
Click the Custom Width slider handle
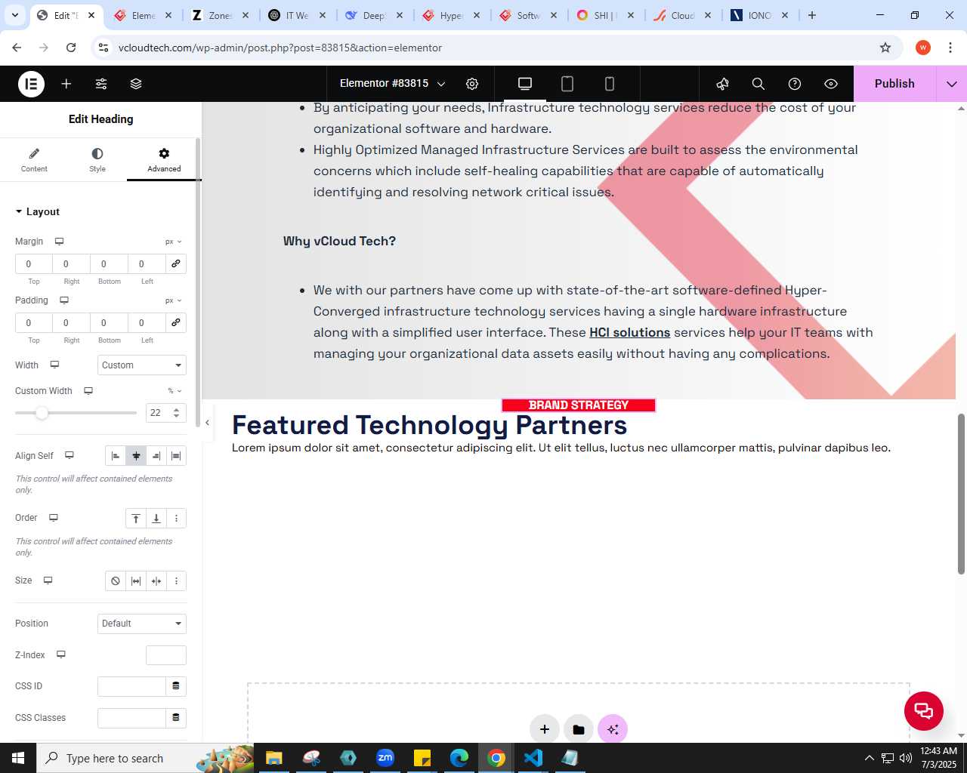point(42,413)
